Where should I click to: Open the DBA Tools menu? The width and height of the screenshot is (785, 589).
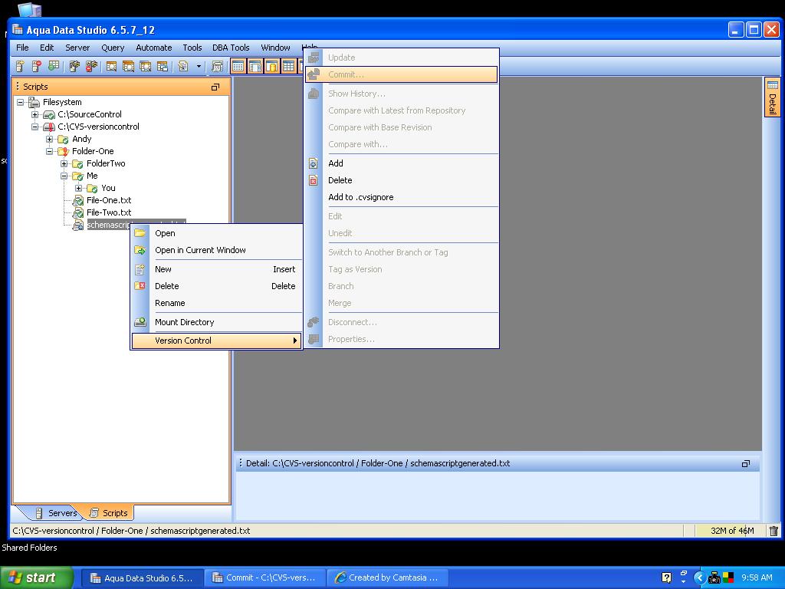click(x=231, y=48)
